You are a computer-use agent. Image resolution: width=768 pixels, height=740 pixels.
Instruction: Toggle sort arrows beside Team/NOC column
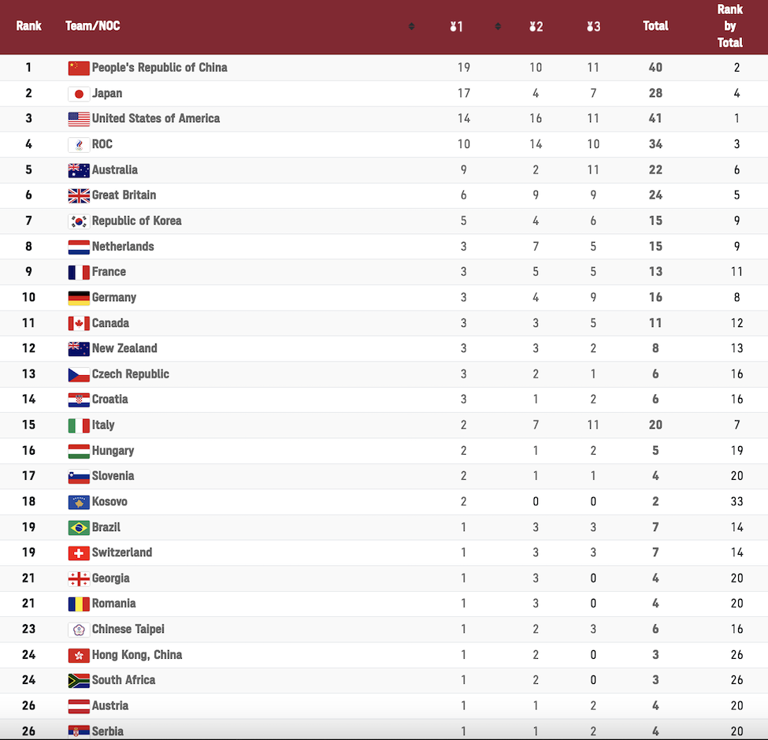click(411, 27)
